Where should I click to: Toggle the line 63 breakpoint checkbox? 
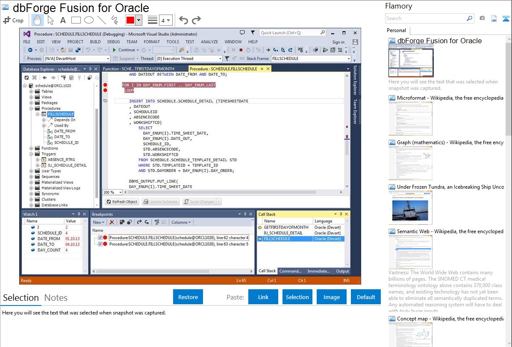pos(100,244)
